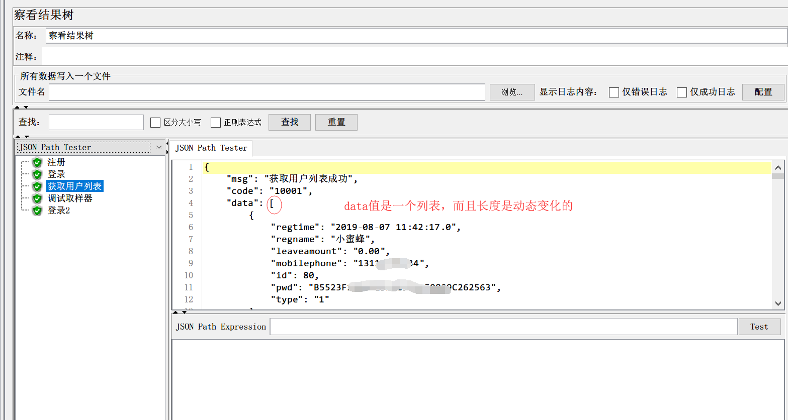Click green shield icon beside 注册
Image resolution: width=788 pixels, height=420 pixels.
pos(37,162)
